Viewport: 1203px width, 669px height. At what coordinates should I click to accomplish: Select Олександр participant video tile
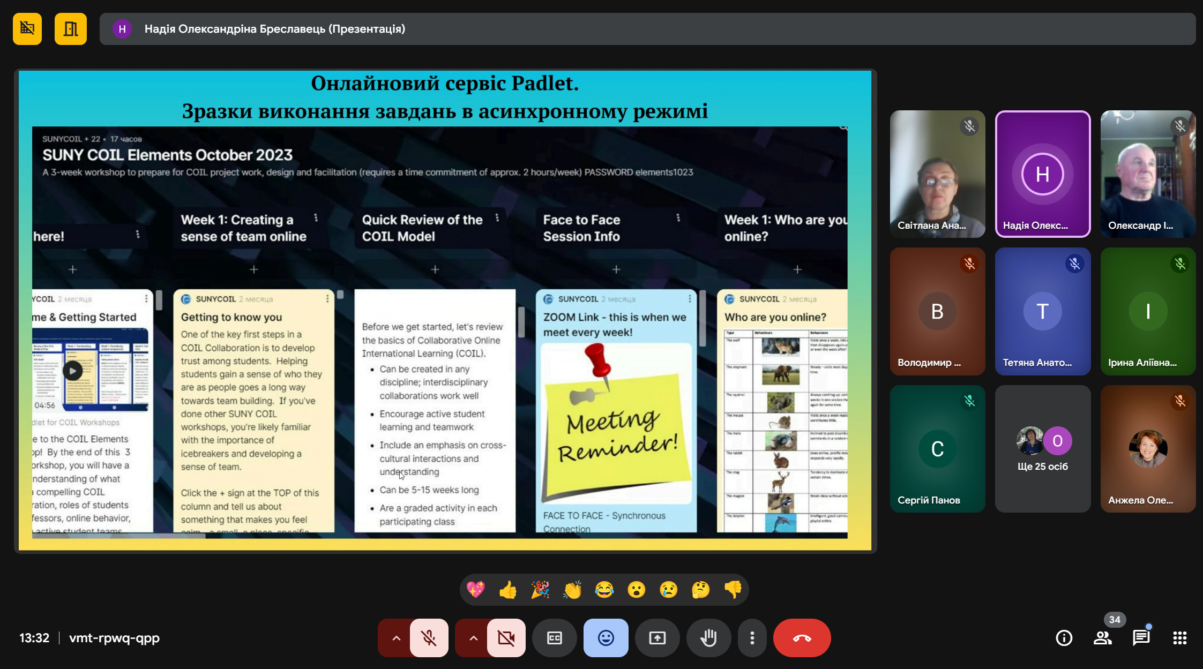[1148, 174]
